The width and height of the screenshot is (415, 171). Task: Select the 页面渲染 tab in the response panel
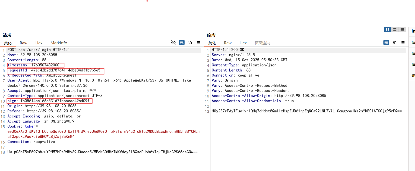tap(262, 43)
